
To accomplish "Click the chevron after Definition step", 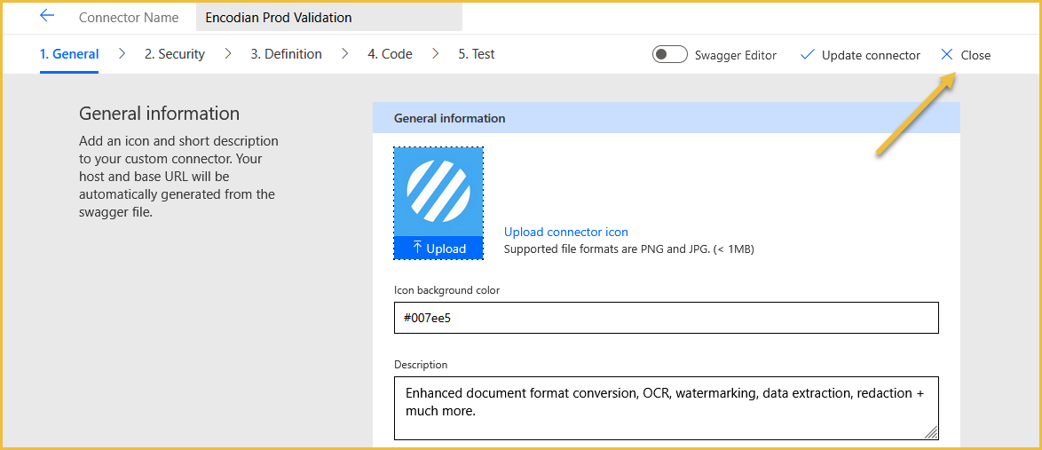I will coord(345,54).
